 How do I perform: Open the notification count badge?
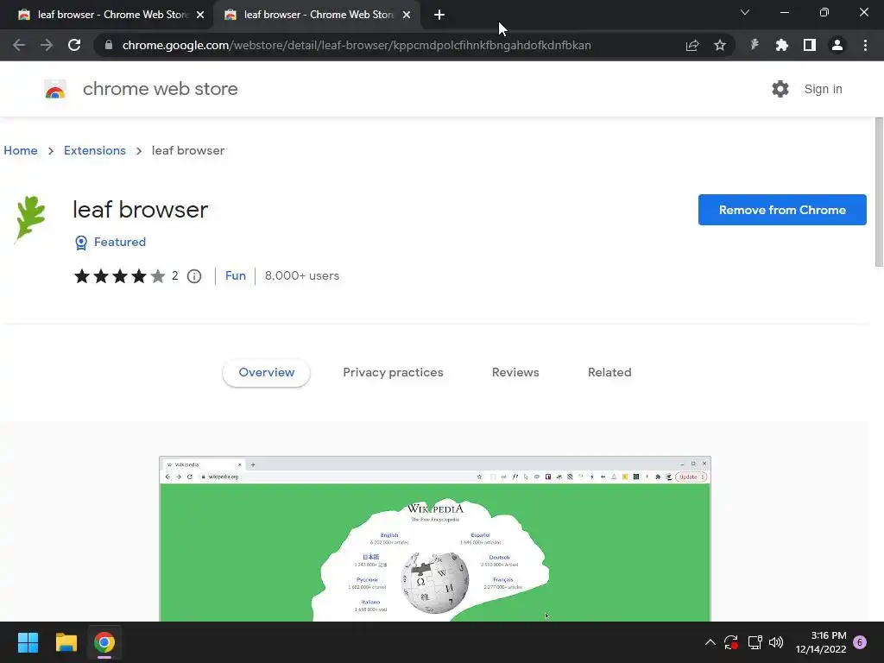tap(860, 642)
